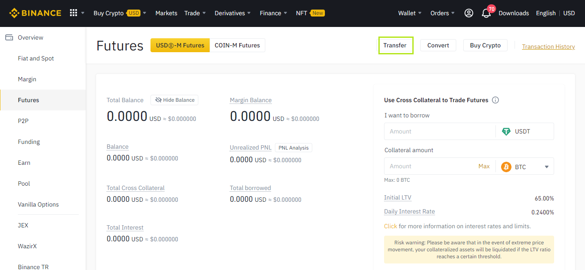Viewport: 585px width, 270px height.
Task: Open the Downloads link
Action: [514, 13]
